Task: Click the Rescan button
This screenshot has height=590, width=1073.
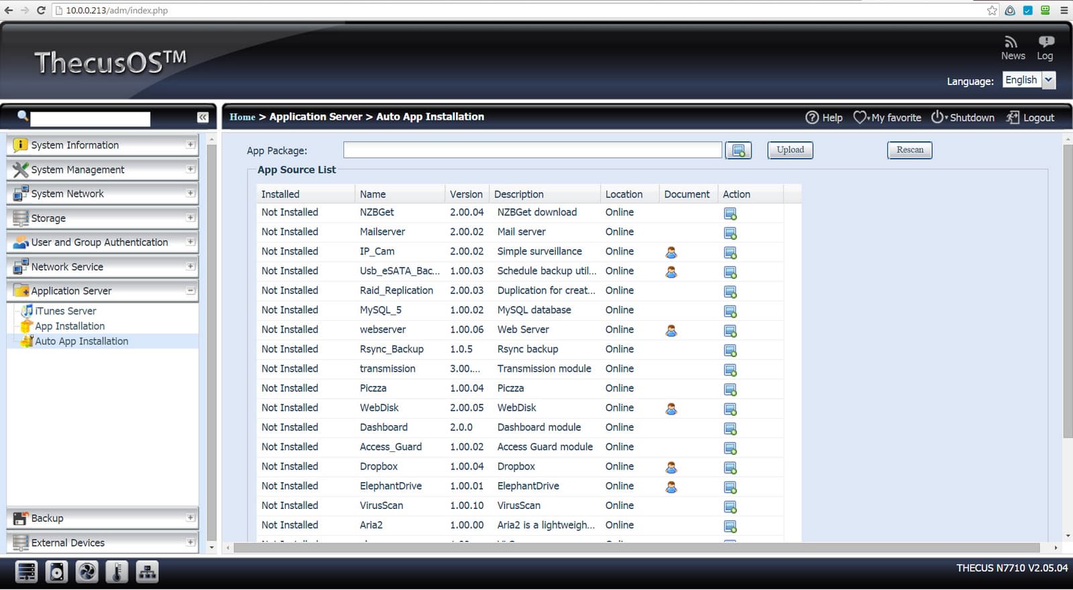Action: pyautogui.click(x=910, y=150)
